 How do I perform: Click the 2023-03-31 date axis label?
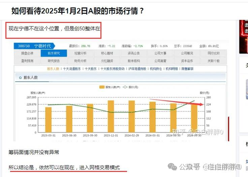click(x=49, y=136)
